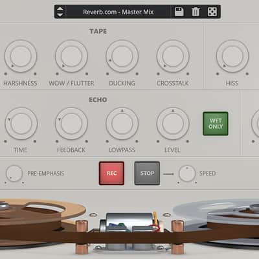
Task: Click the LEVEL label under echo knob
Action: (172, 150)
